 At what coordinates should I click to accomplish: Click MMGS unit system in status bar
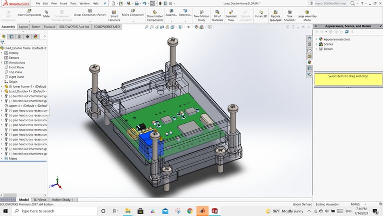355,204
